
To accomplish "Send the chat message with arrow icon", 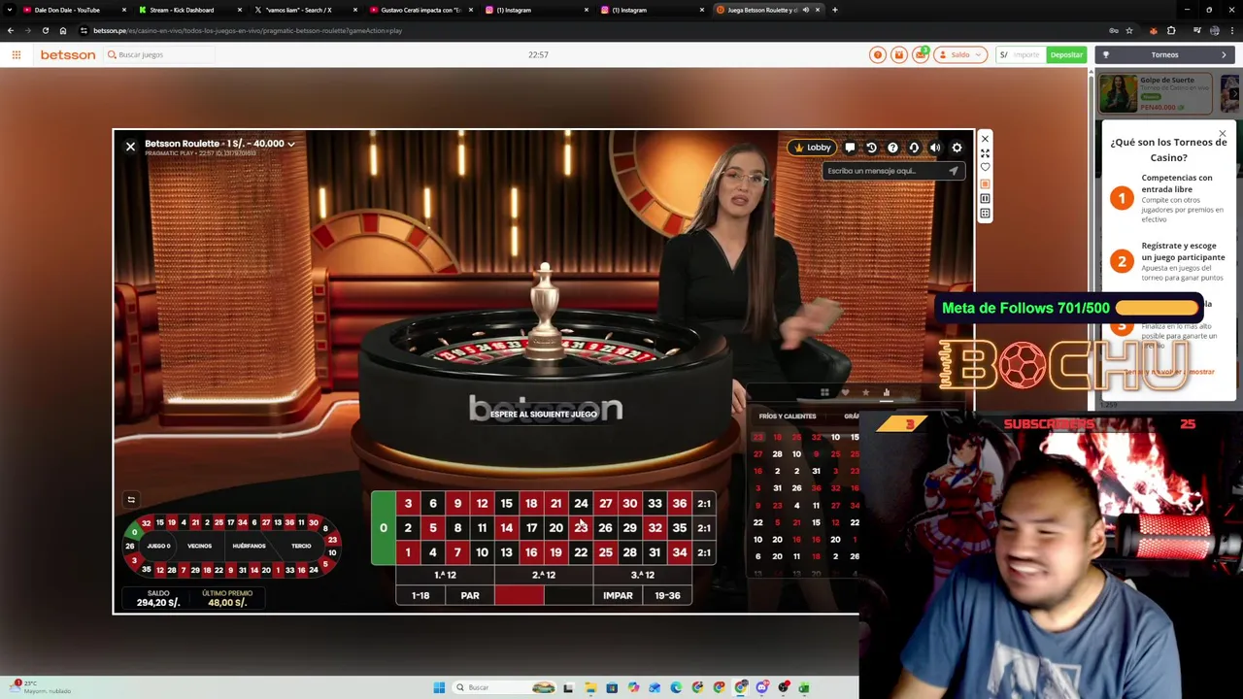I will pyautogui.click(x=953, y=171).
